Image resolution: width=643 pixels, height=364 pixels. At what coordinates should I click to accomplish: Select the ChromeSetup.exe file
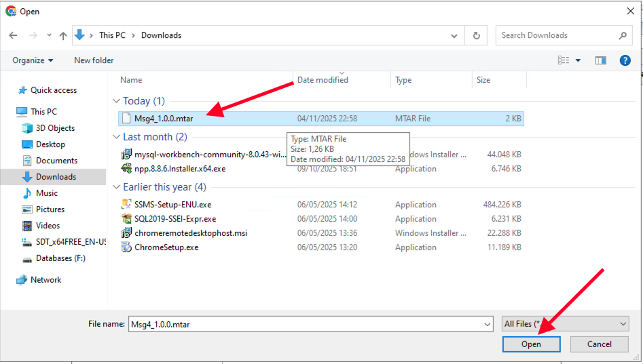pyautogui.click(x=166, y=247)
